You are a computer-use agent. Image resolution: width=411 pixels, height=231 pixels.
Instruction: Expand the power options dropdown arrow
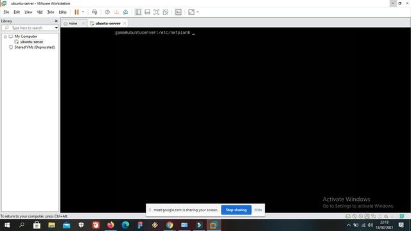point(83,12)
